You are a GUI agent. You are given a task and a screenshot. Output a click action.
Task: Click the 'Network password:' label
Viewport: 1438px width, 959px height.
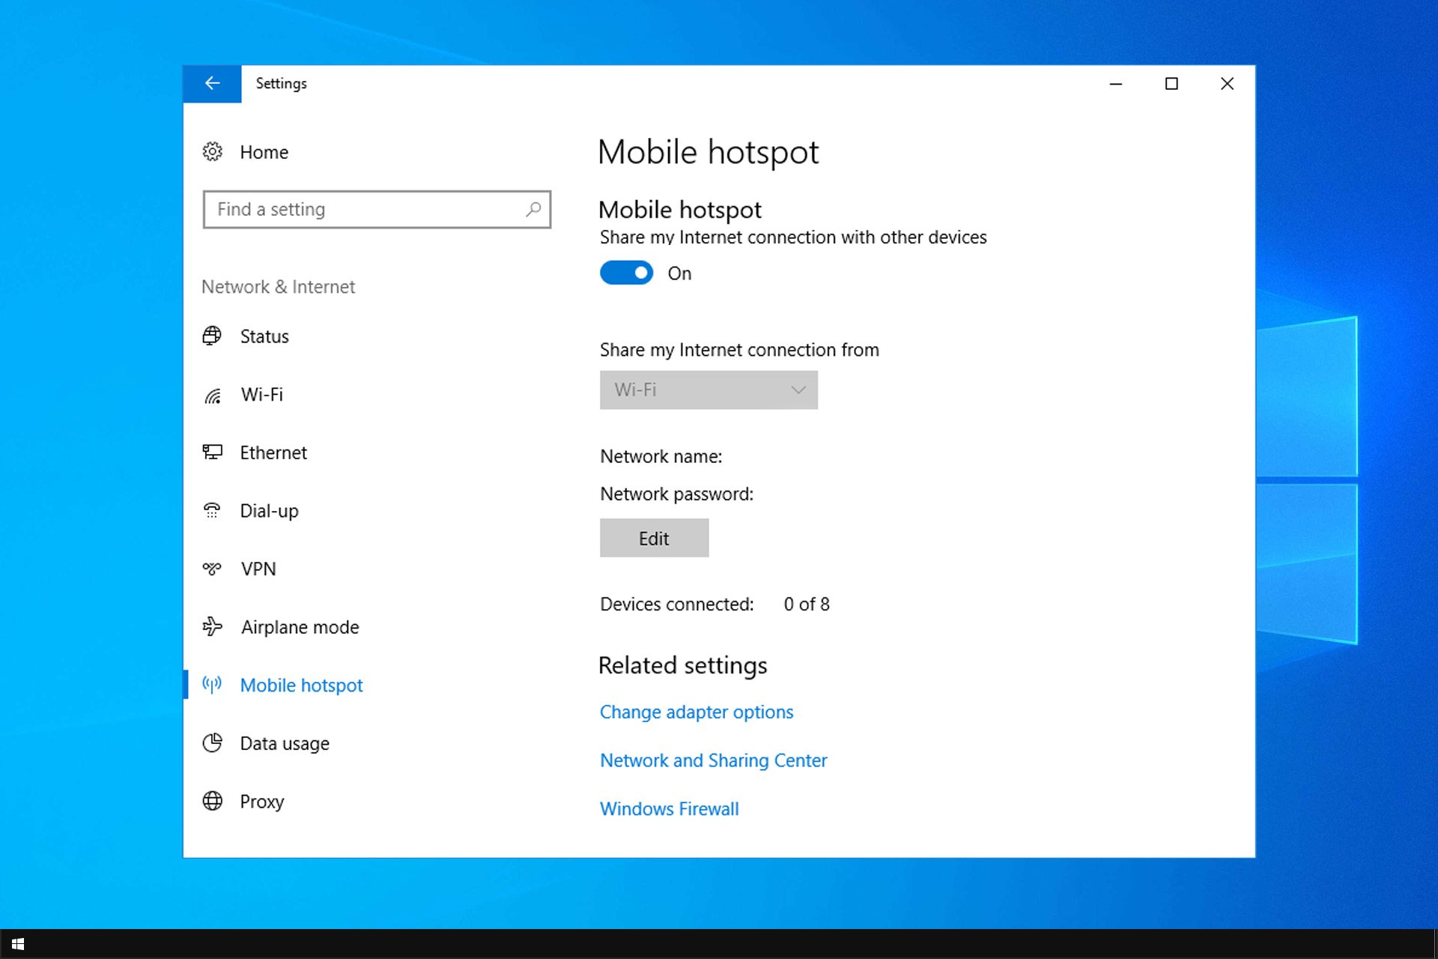point(677,494)
